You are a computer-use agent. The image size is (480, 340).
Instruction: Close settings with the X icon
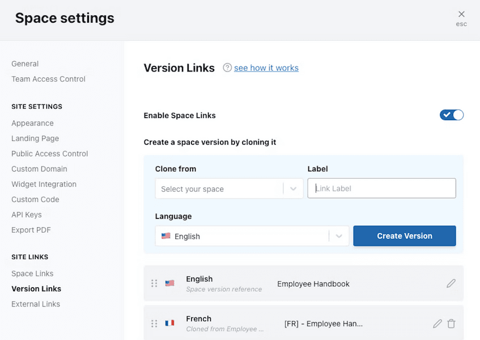(x=461, y=14)
